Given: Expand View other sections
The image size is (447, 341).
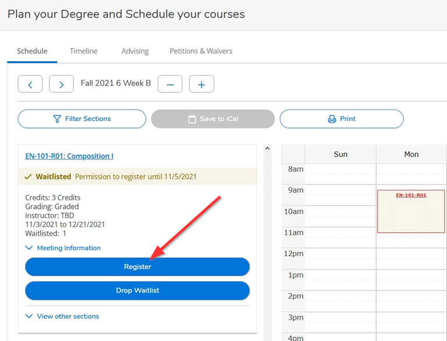Looking at the screenshot, I should point(62,316).
